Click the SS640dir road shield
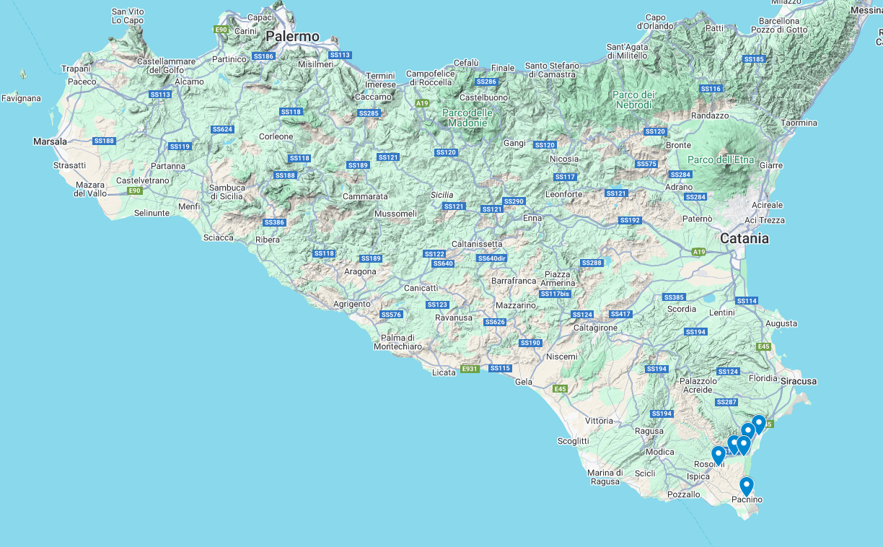Image resolution: width=883 pixels, height=547 pixels. pyautogui.click(x=492, y=258)
